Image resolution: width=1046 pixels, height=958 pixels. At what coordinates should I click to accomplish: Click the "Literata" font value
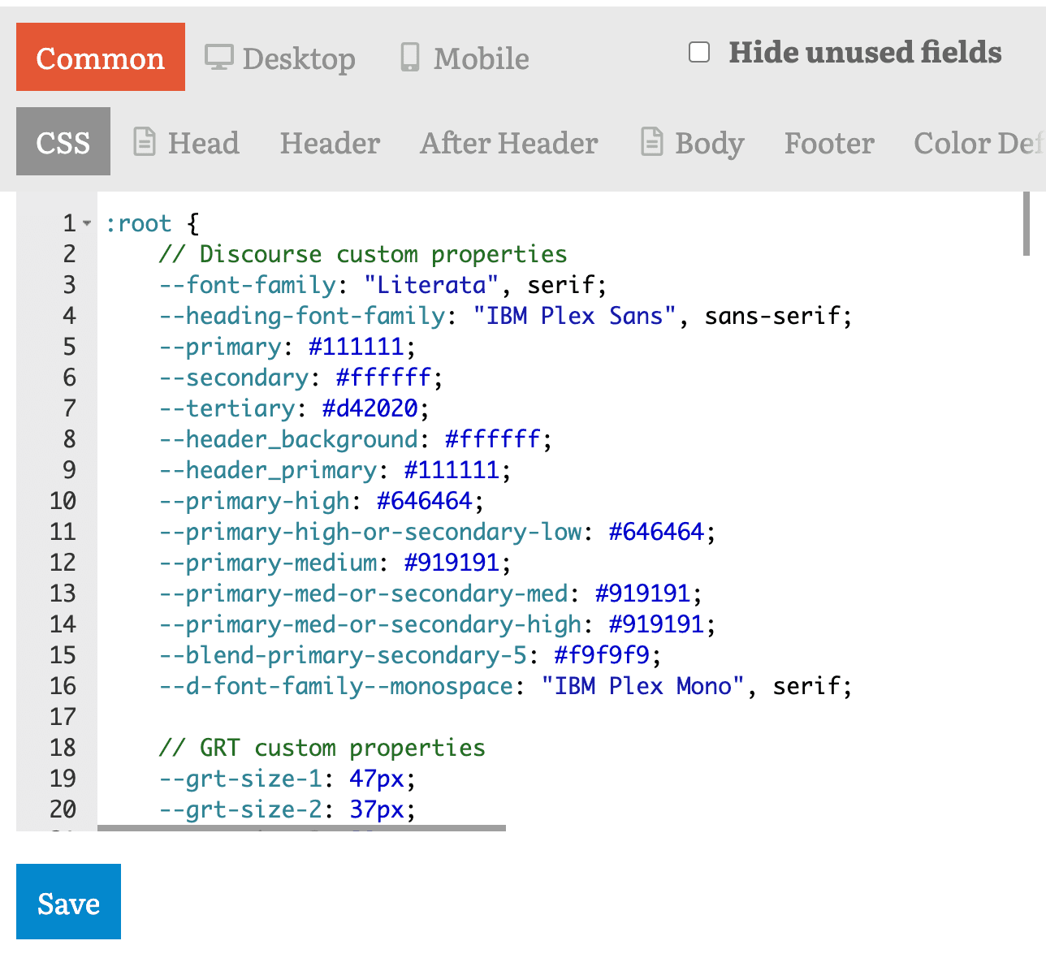click(x=431, y=285)
